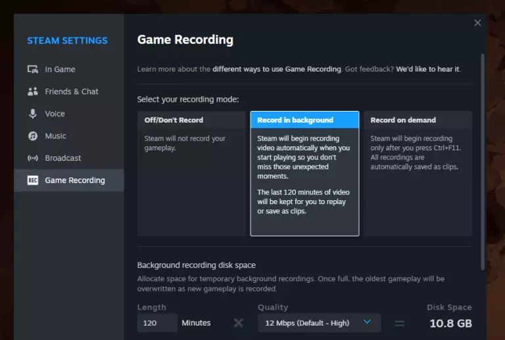Open the Quality 12 Mbps dropdown

[319, 323]
